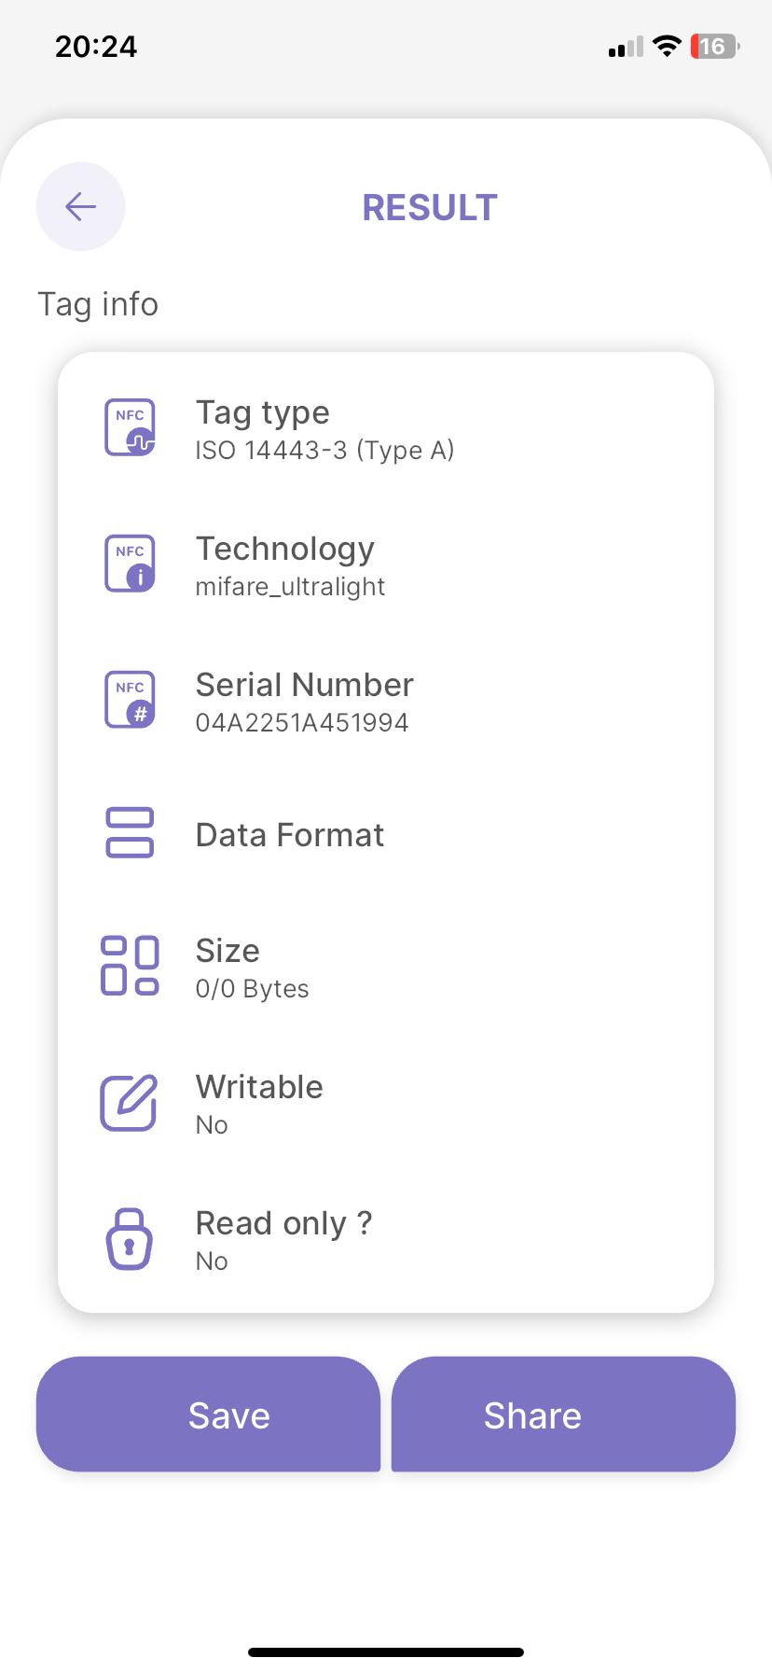This screenshot has height=1672, width=772.
Task: Tap the Size grid icon
Action: pos(130,966)
